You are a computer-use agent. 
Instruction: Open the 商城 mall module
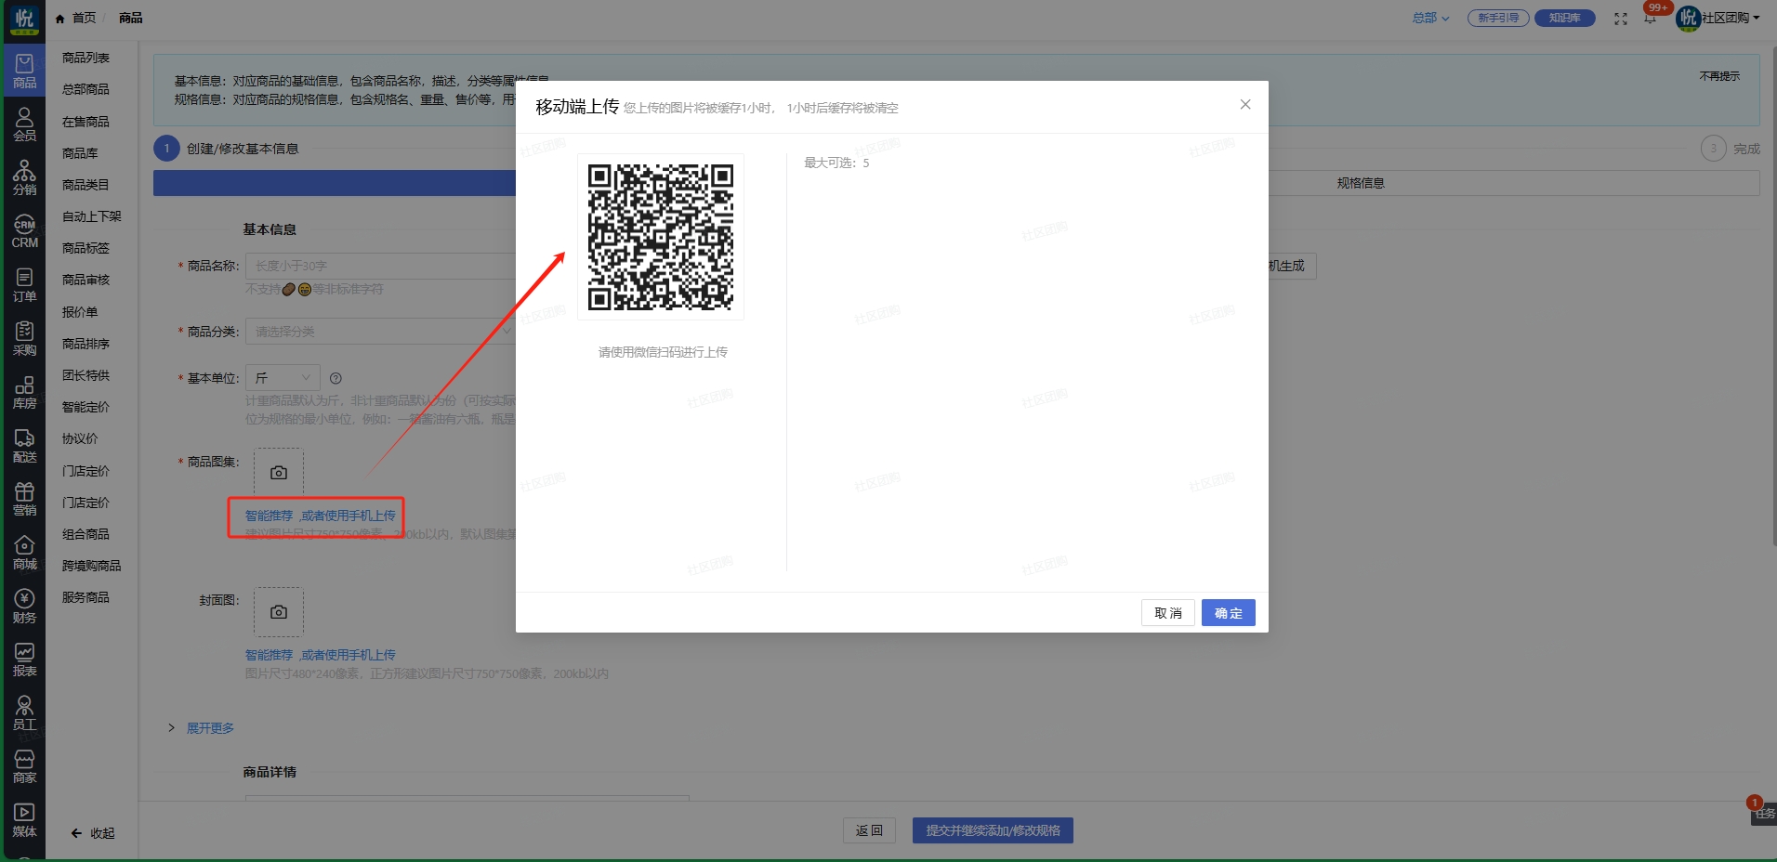point(24,554)
